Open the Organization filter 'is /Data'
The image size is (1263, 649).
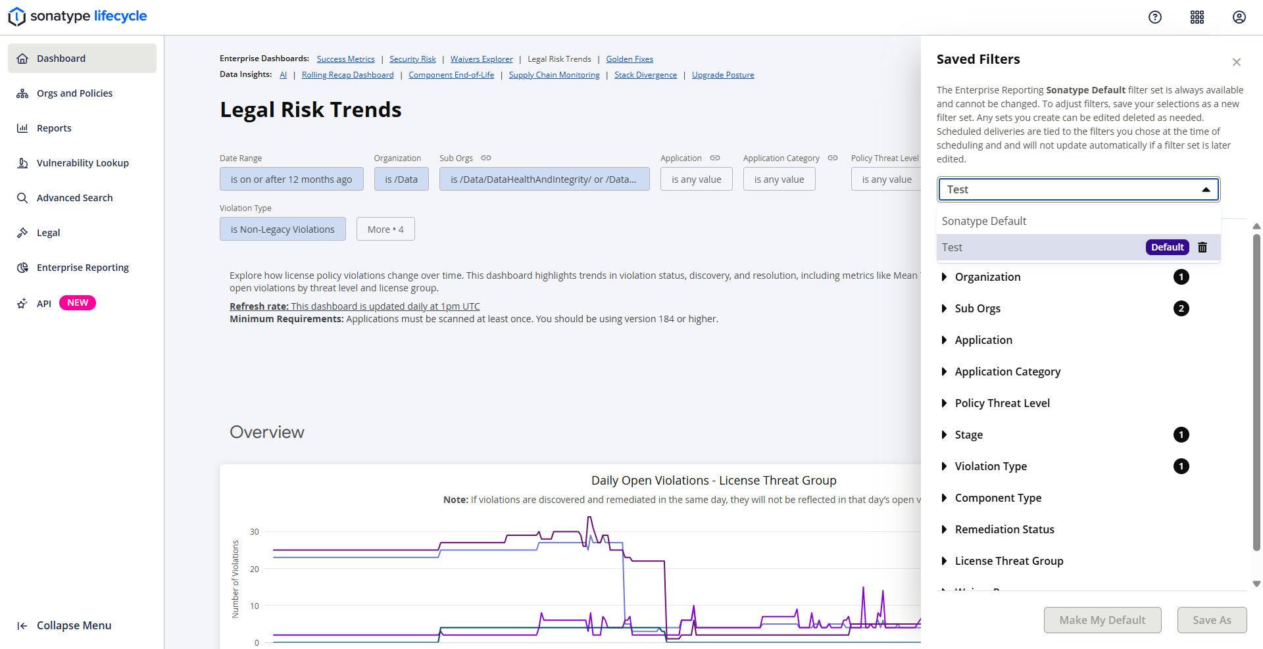click(401, 180)
